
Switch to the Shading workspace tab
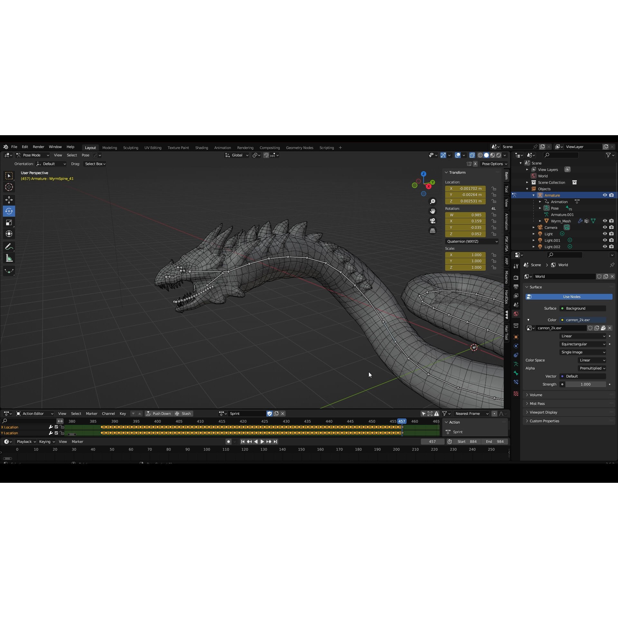pyautogui.click(x=201, y=147)
